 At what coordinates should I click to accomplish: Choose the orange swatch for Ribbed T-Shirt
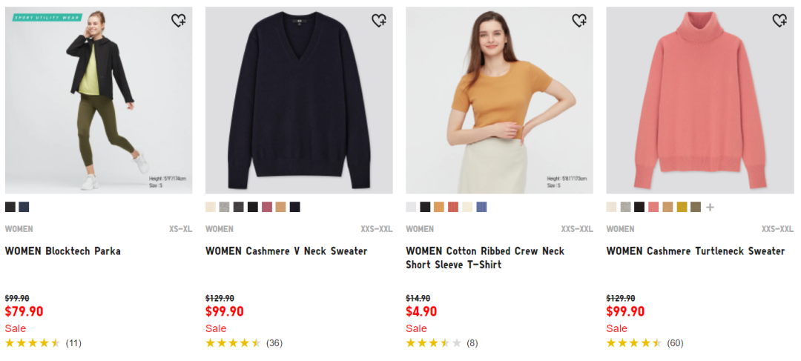(x=439, y=207)
